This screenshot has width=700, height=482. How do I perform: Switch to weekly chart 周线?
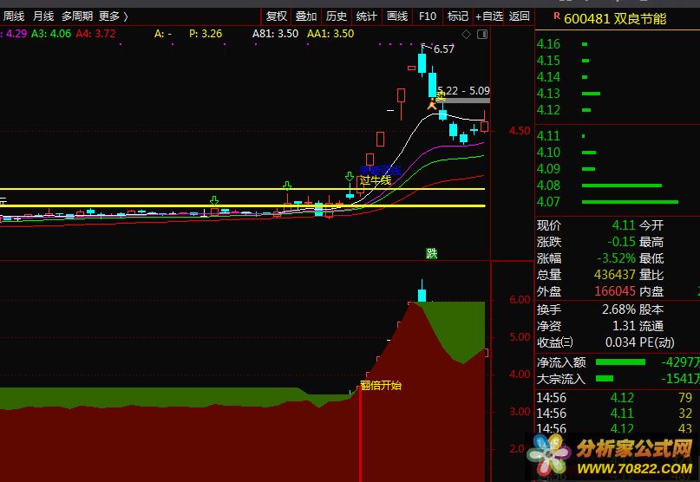click(14, 16)
